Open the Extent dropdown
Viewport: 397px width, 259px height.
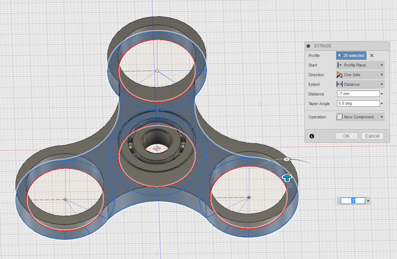pyautogui.click(x=381, y=84)
